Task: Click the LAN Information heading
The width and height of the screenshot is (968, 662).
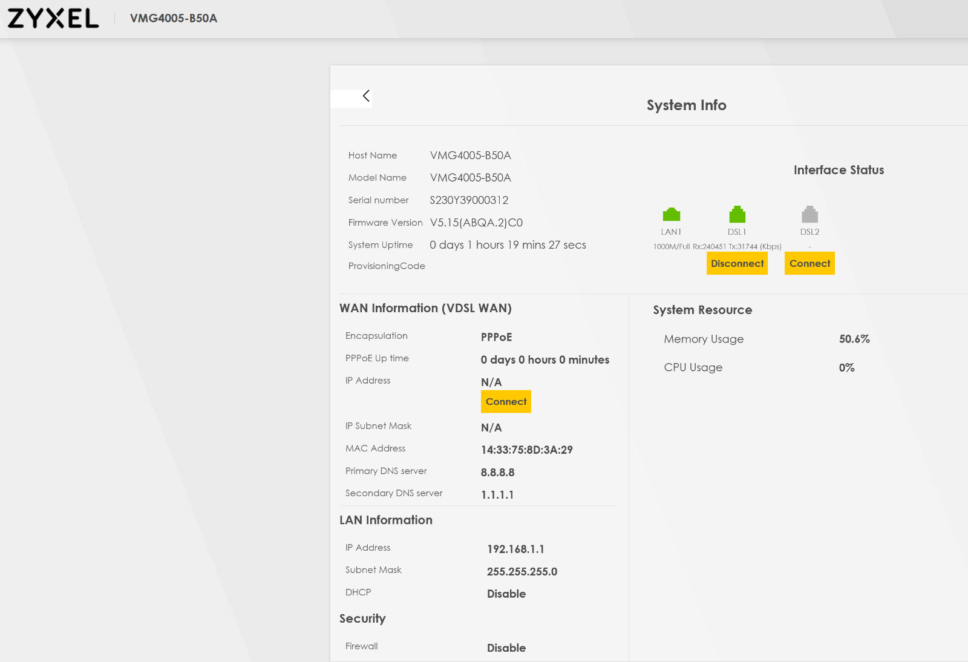Action: tap(386, 520)
